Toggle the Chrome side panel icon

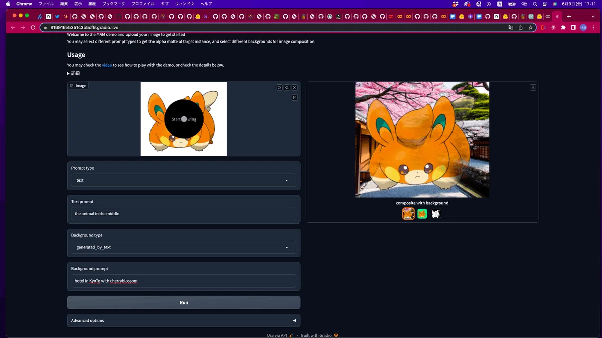point(573,27)
